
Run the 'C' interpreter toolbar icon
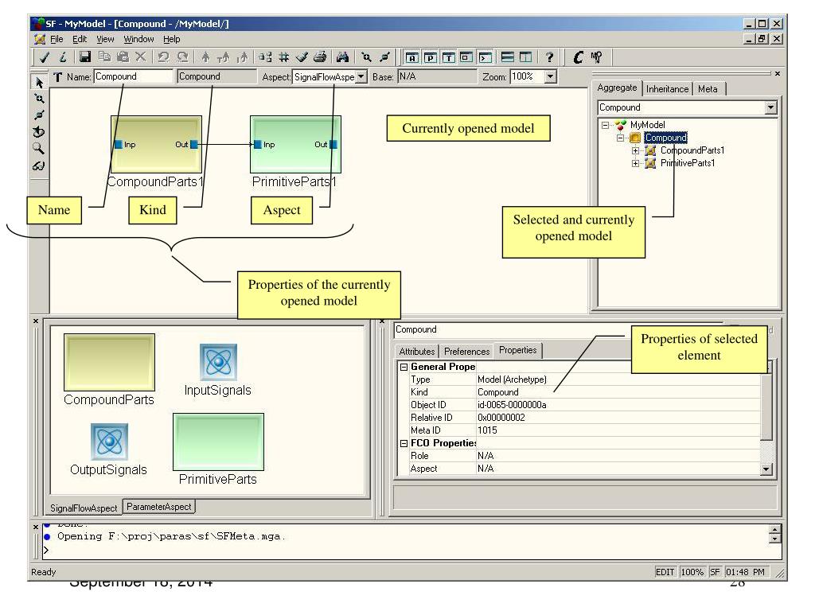tap(578, 57)
